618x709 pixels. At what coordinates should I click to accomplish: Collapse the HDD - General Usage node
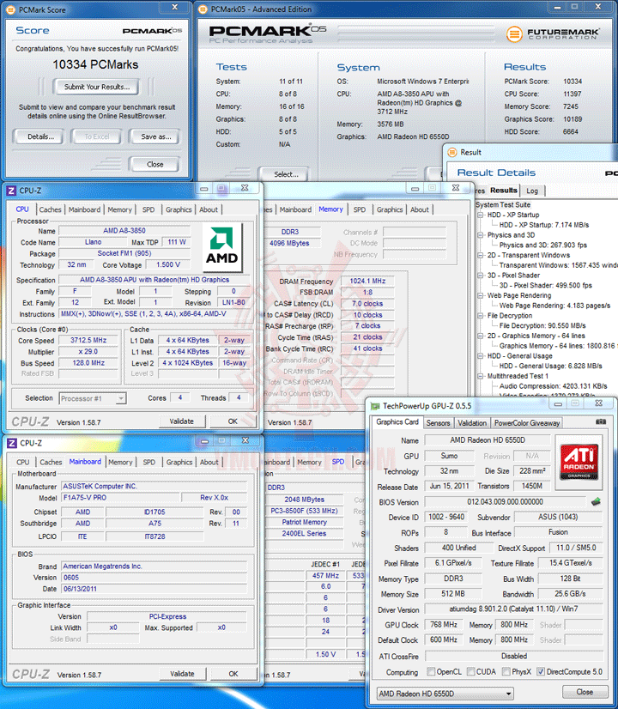point(481,356)
